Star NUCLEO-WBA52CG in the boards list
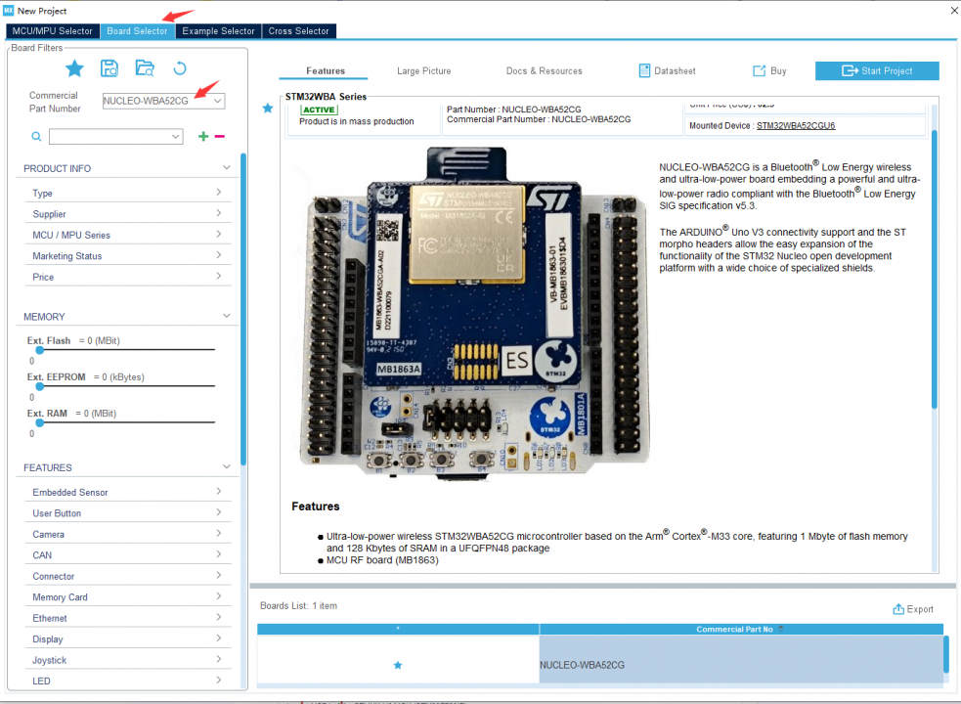Screen dimensions: 961x704 point(397,665)
